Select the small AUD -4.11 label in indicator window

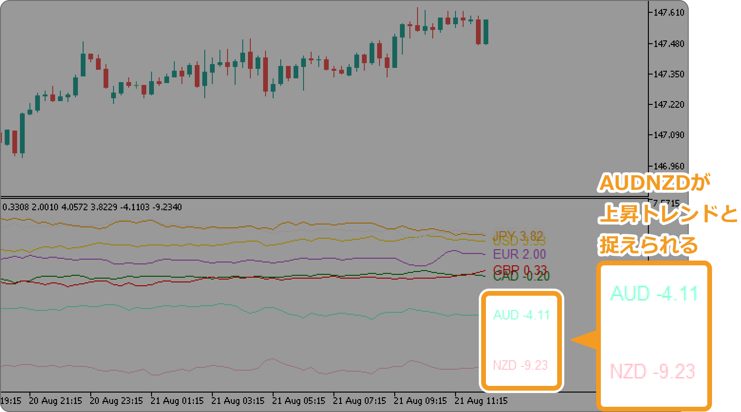[521, 315]
